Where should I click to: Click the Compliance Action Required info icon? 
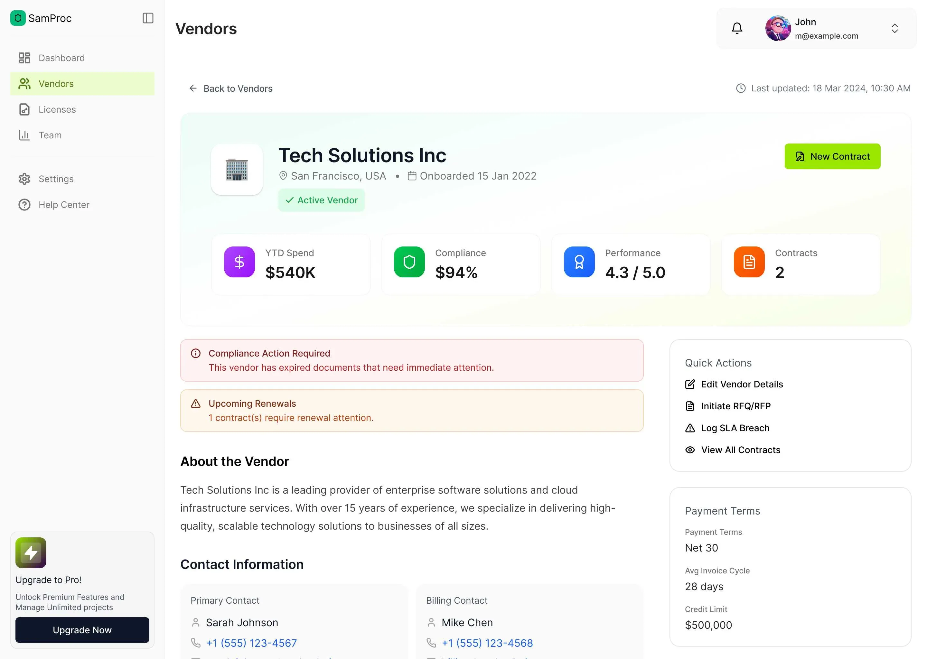click(x=196, y=353)
